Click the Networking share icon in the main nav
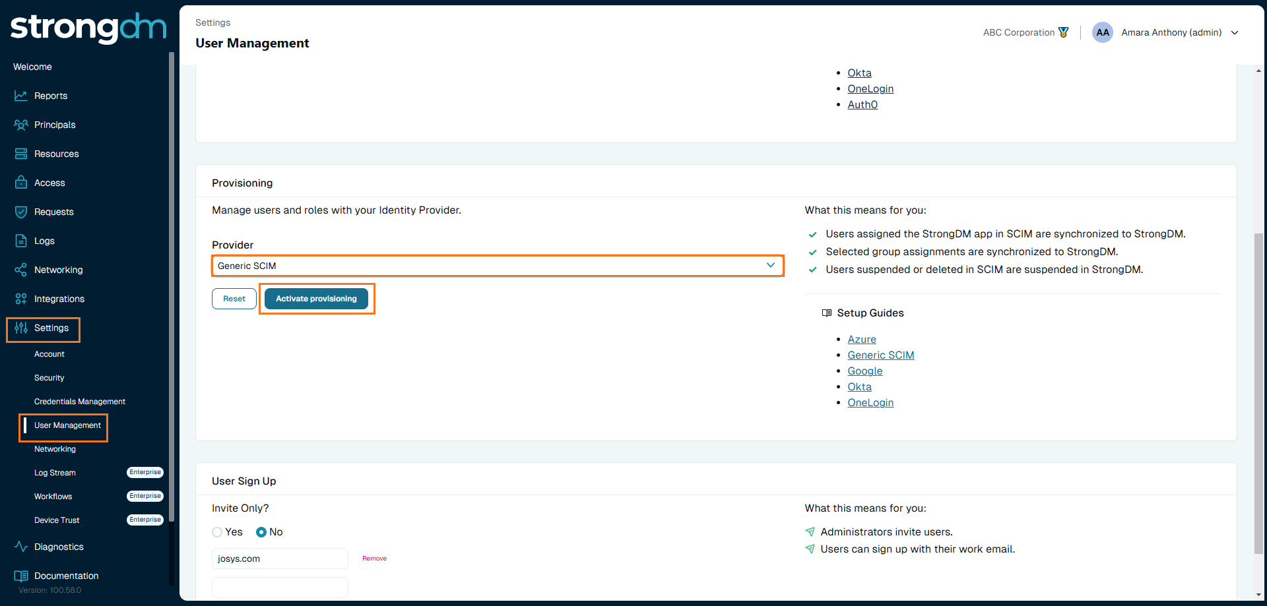 click(21, 270)
